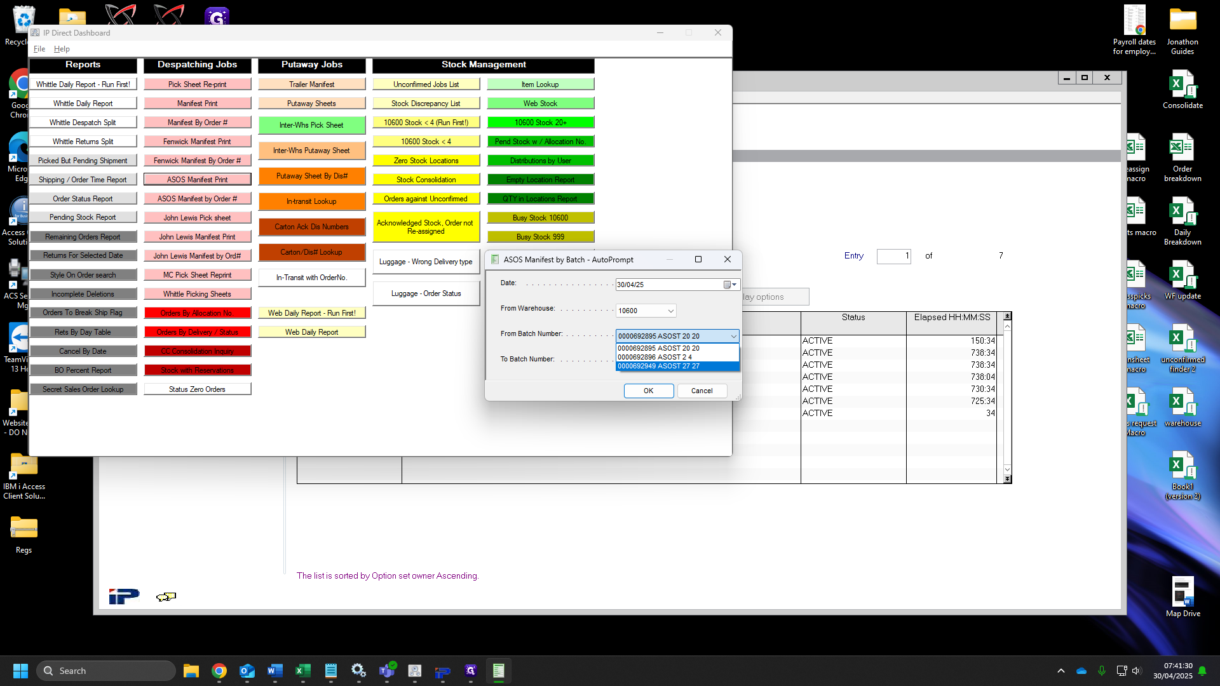
Task: Open the ASOS Manifest Print job
Action: pos(197,180)
